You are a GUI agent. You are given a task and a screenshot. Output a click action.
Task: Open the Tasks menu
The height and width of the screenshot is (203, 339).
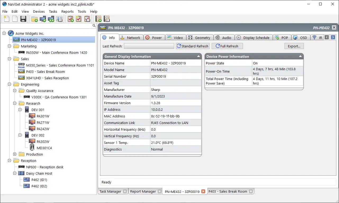click(x=53, y=11)
